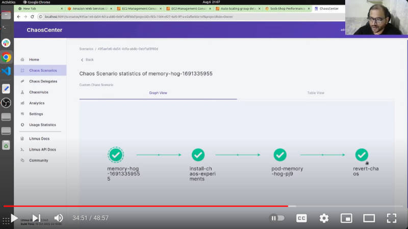
Task: Open the video settings gear
Action: (x=324, y=218)
